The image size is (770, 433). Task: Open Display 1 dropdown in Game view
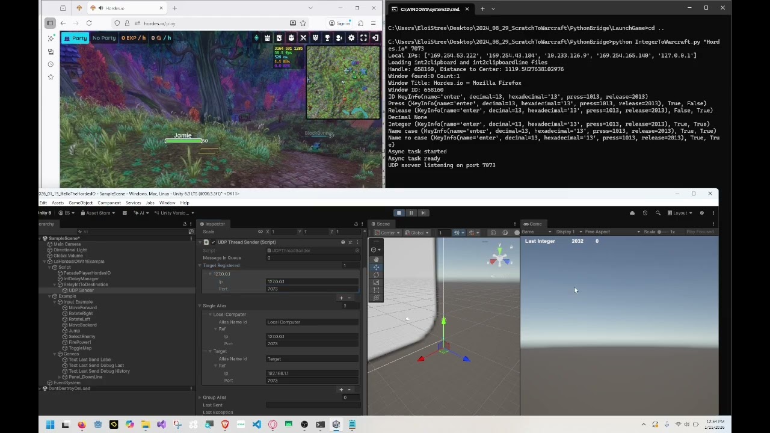(568, 232)
